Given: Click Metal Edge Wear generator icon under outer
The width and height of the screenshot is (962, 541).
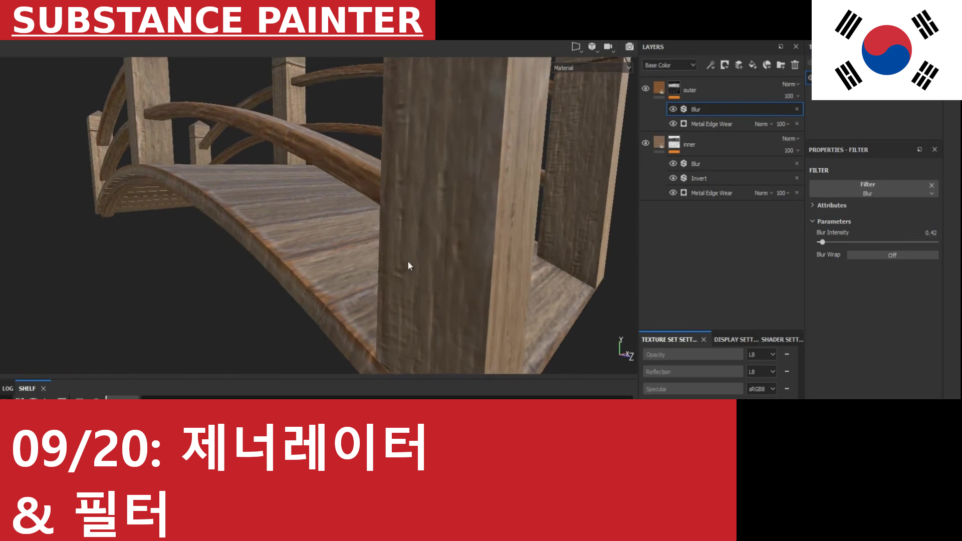Looking at the screenshot, I should click(683, 123).
